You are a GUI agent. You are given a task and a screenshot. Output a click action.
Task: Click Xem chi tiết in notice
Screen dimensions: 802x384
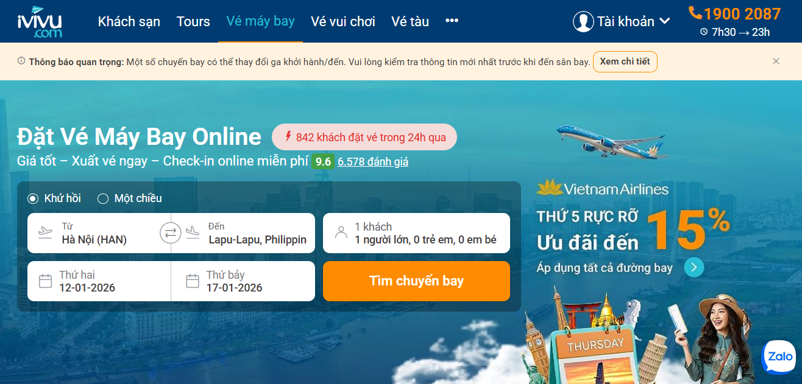click(625, 61)
